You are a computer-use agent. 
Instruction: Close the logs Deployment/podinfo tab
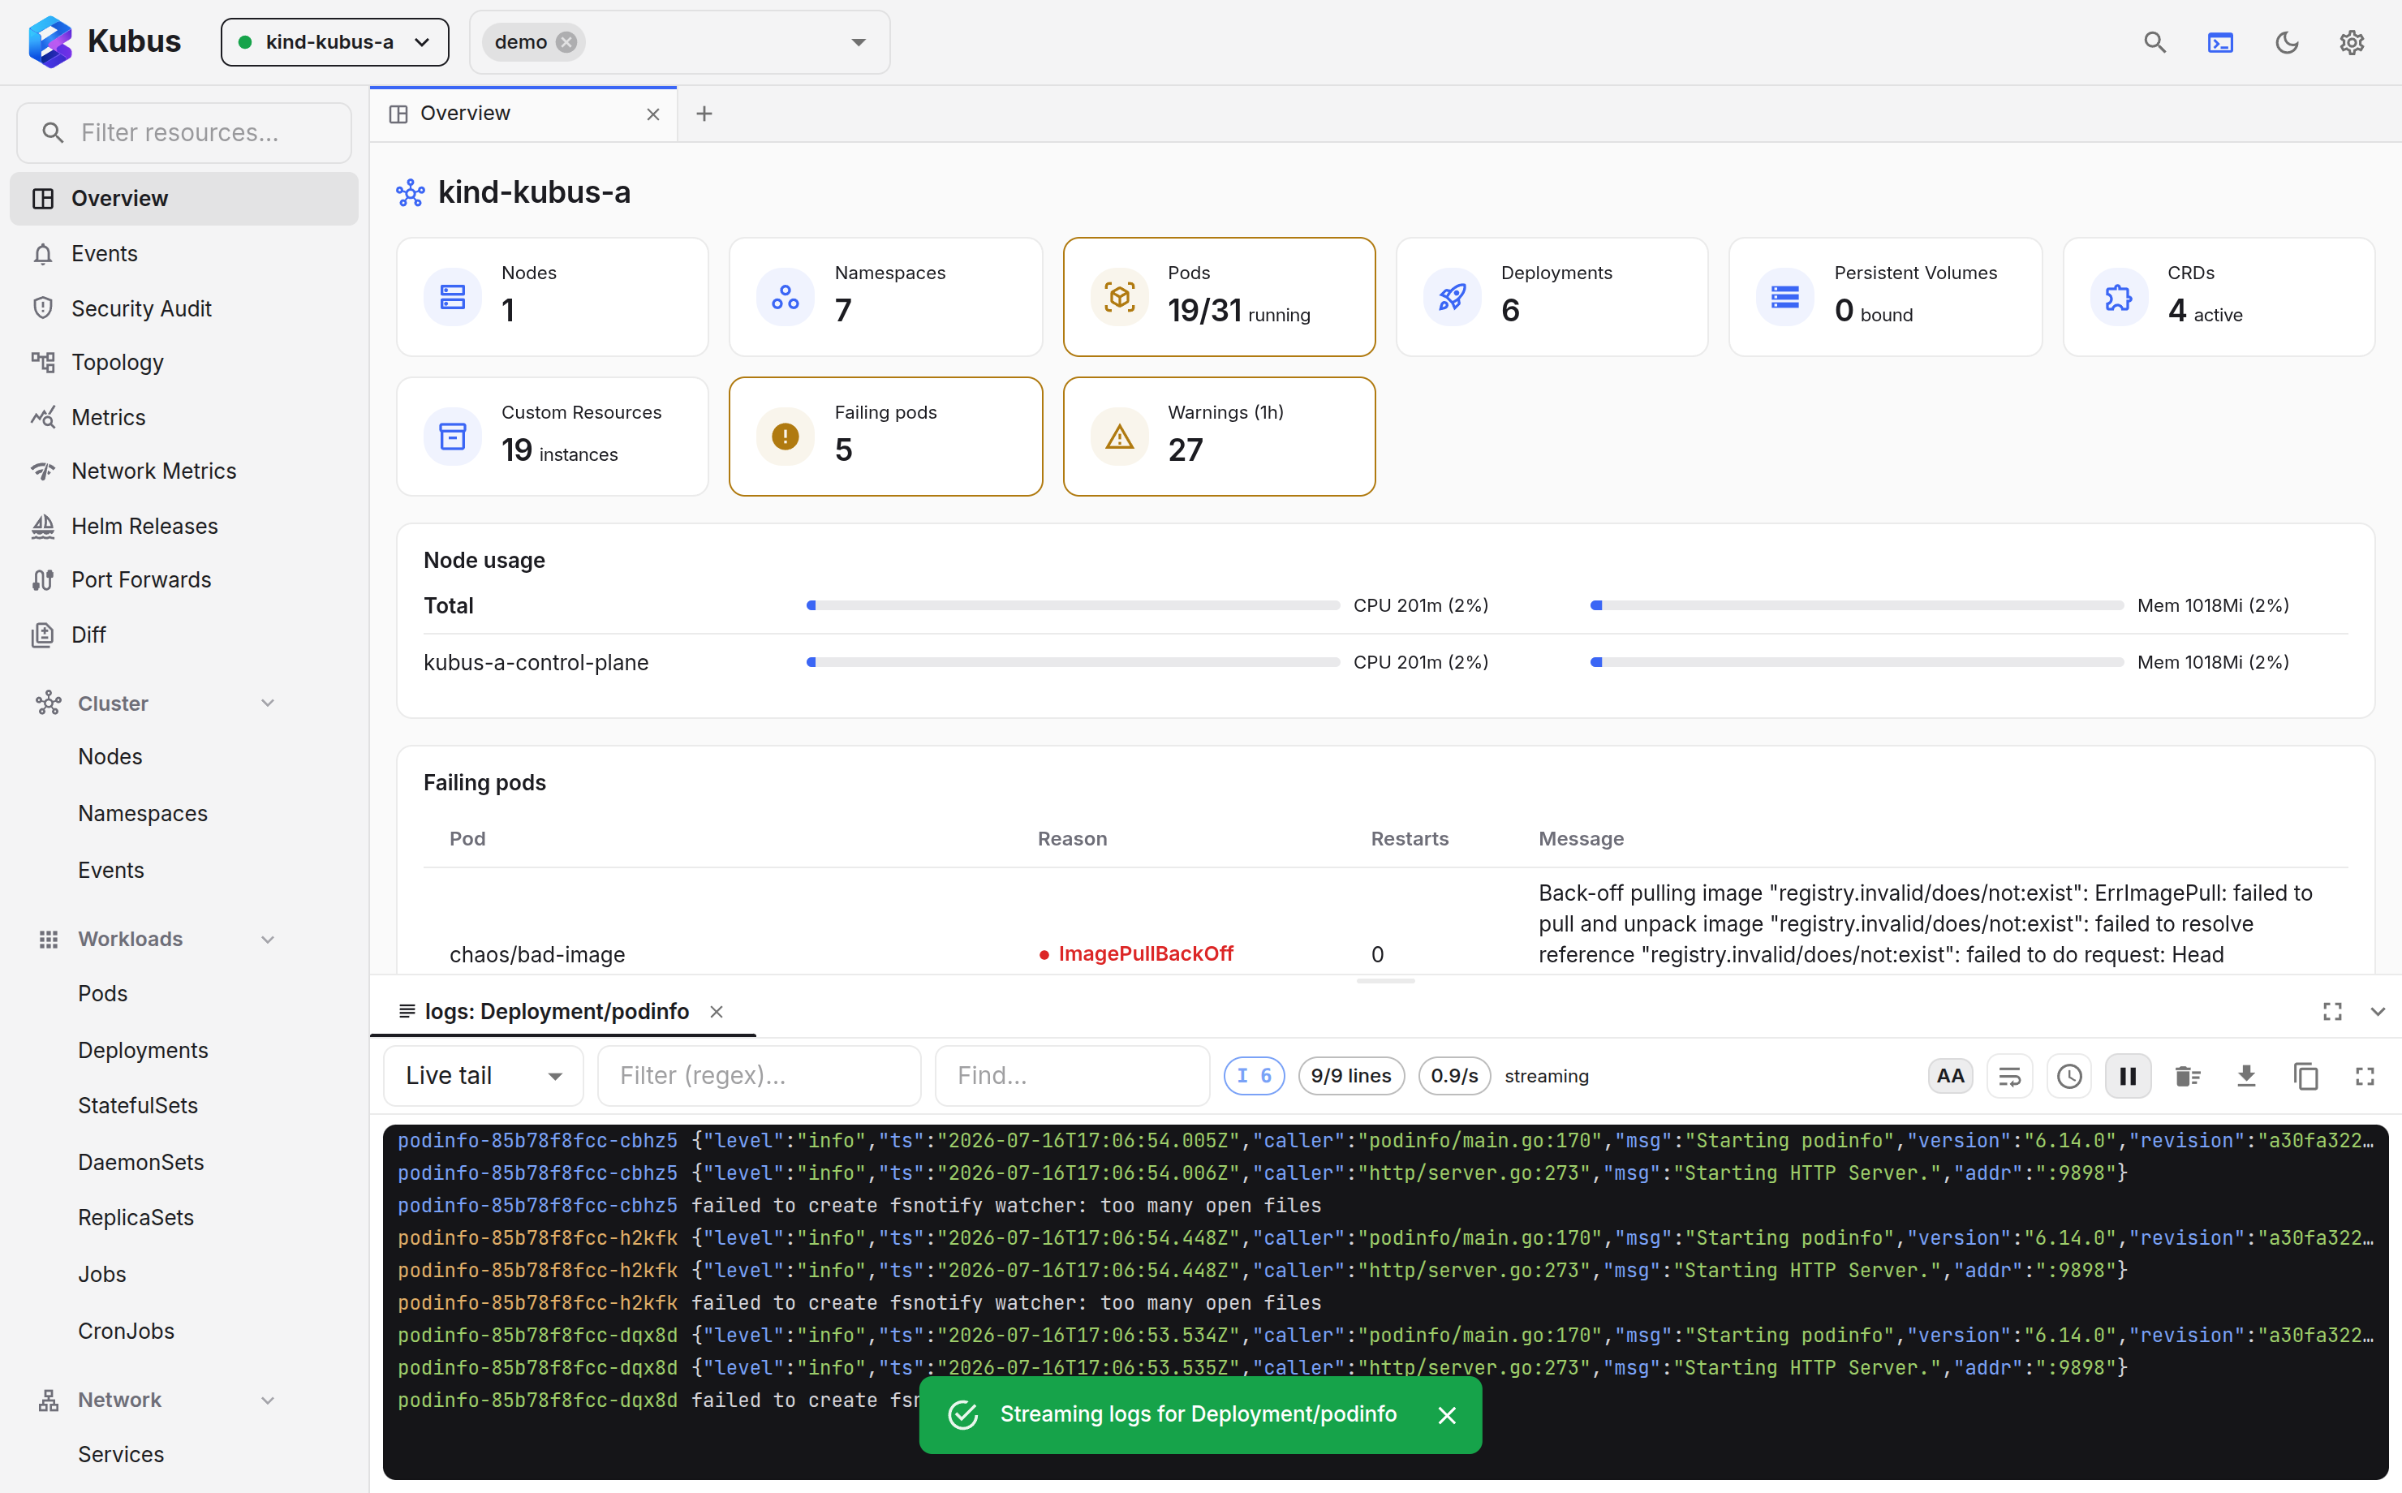click(x=717, y=1012)
